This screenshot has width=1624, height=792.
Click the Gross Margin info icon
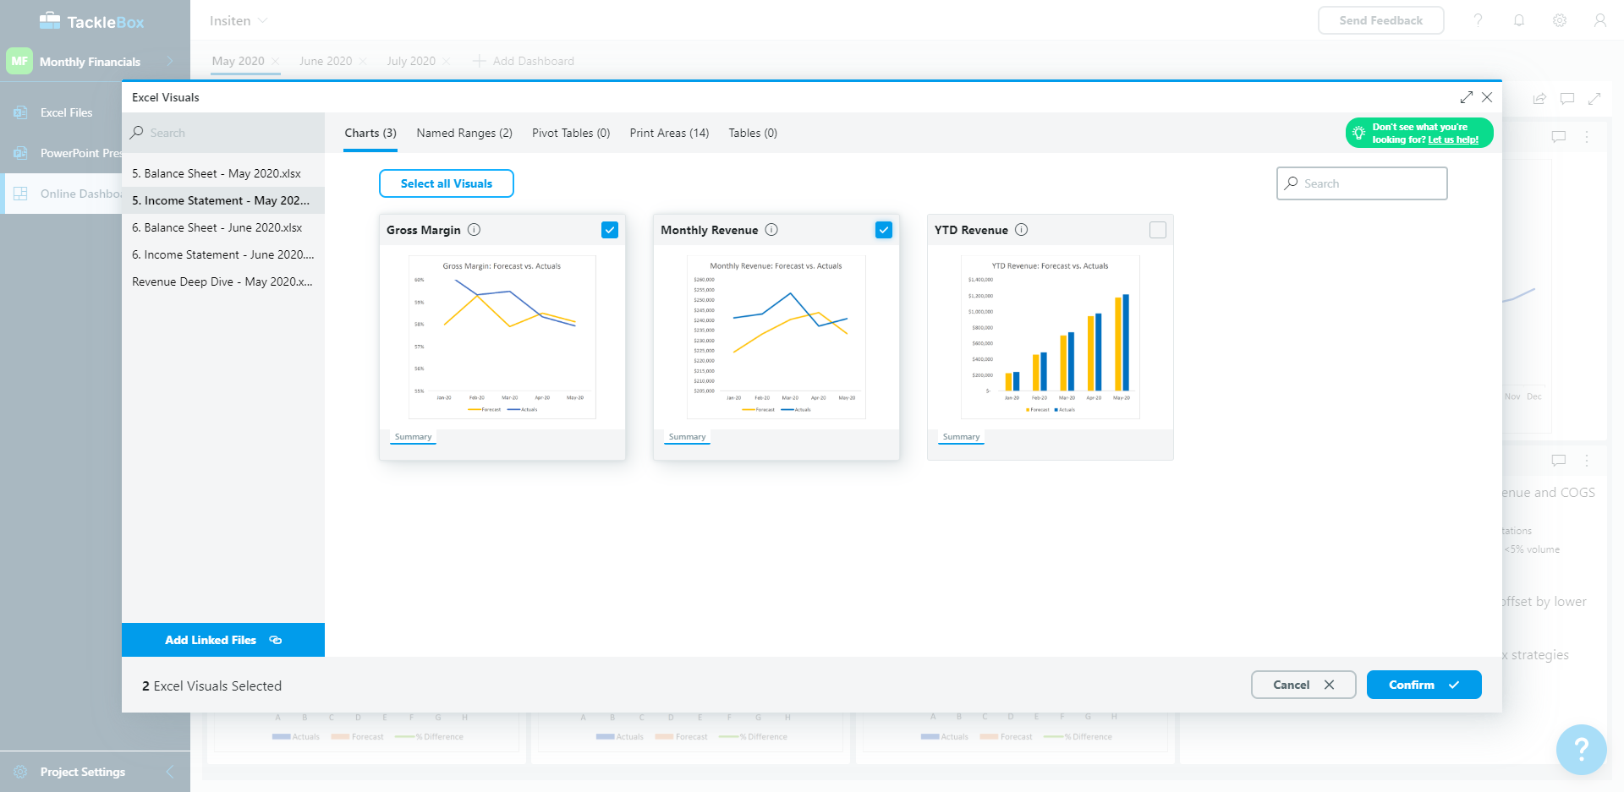474,230
